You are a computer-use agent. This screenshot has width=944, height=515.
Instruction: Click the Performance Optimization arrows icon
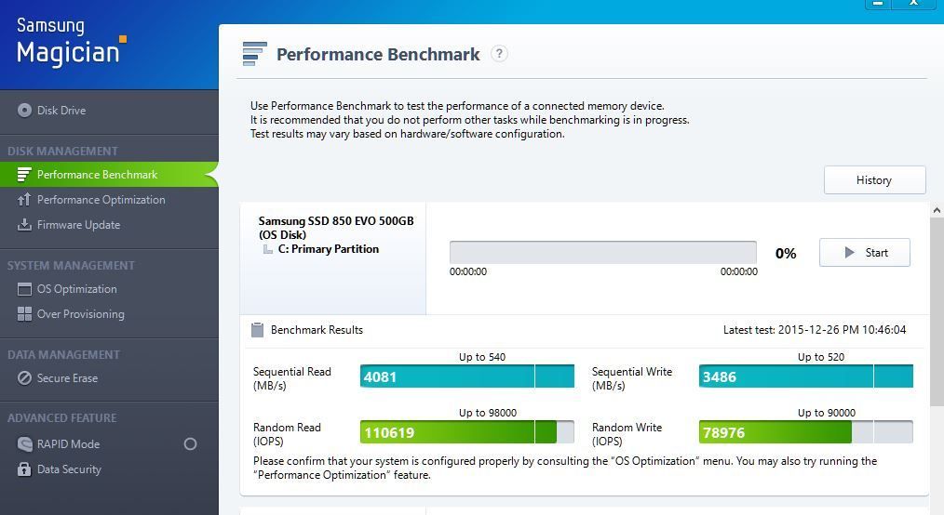(24, 200)
